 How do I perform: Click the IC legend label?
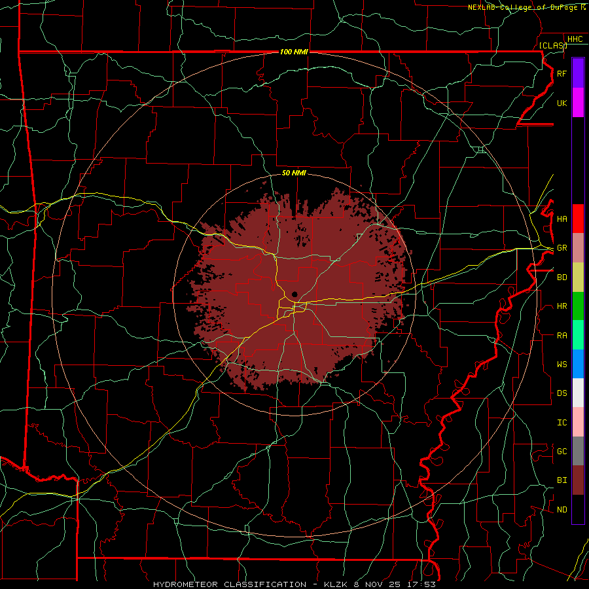tap(562, 423)
